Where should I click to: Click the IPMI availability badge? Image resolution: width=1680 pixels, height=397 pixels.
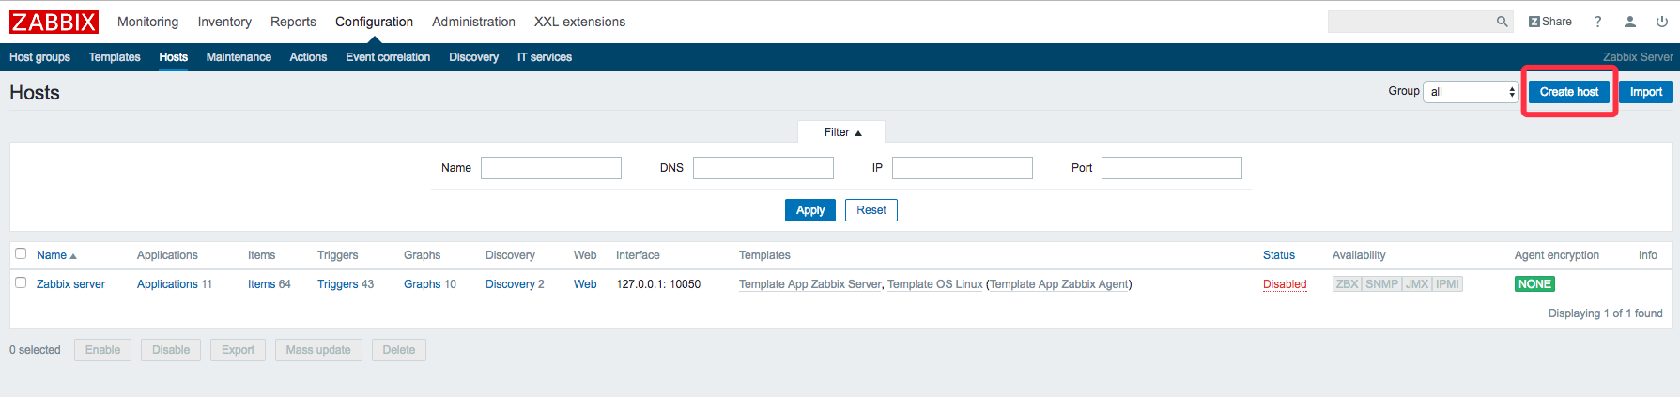pos(1447,284)
